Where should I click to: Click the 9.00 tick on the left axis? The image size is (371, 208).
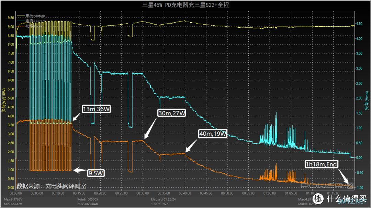pos(11,27)
